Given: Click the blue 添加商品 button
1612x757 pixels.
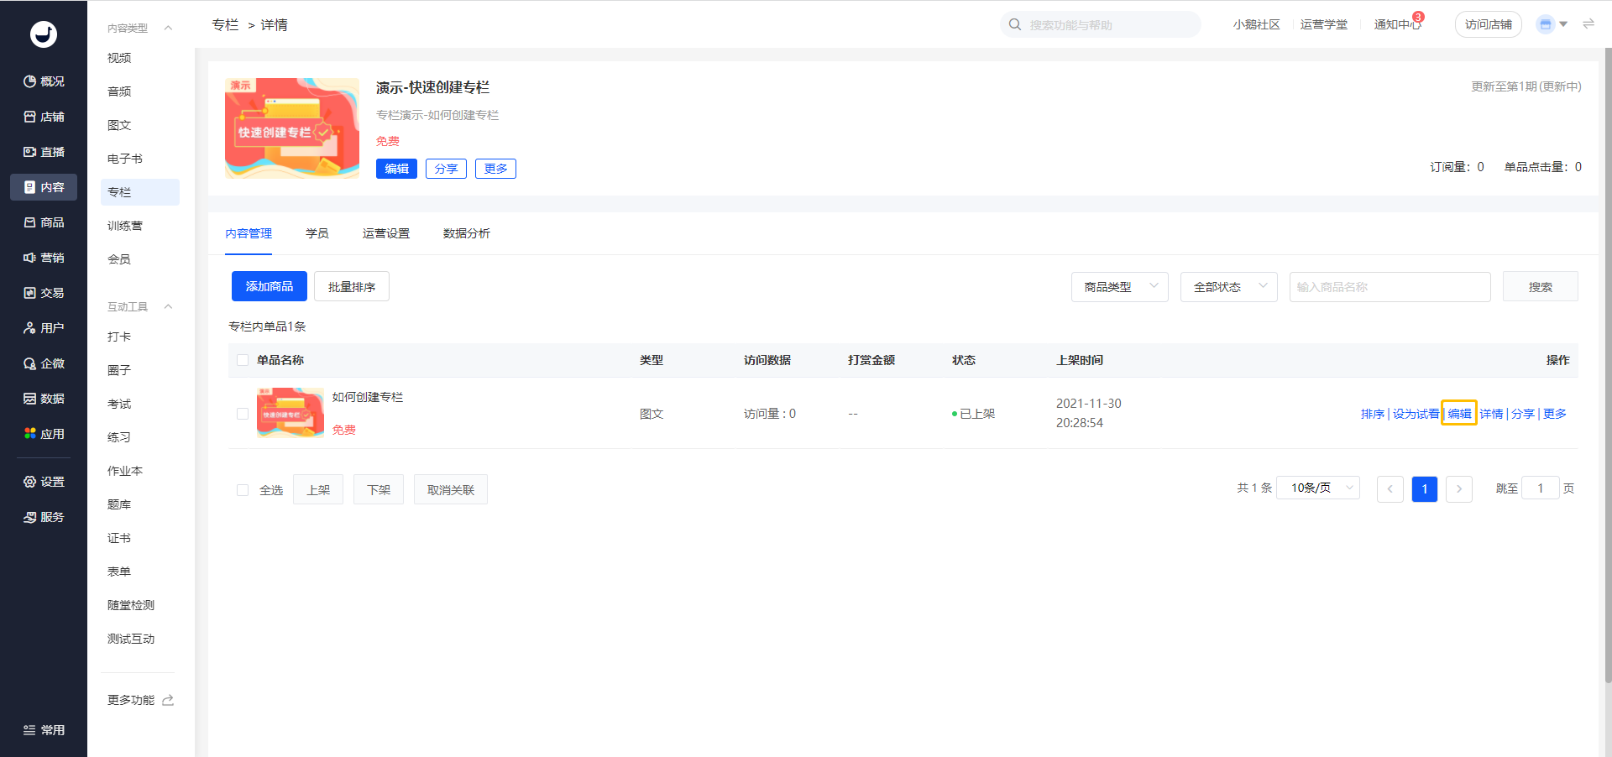Looking at the screenshot, I should click(x=269, y=286).
